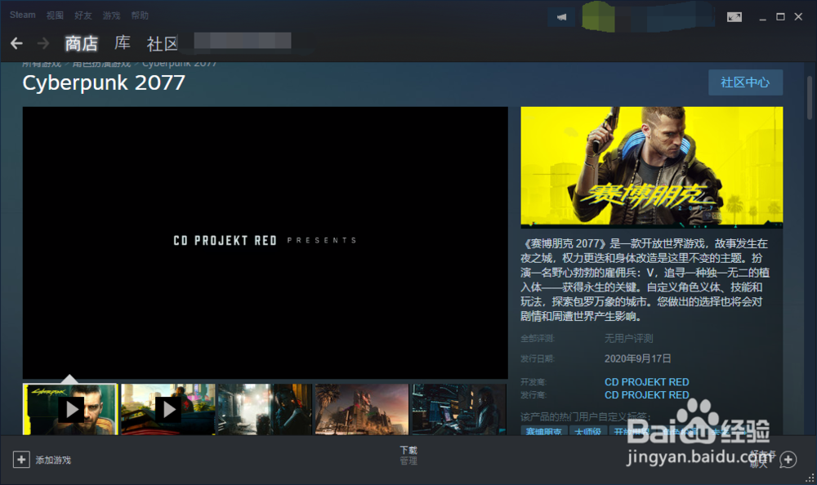The image size is (817, 485).
Task: Select the rainy street screenshot thumbnail
Action: (265, 409)
